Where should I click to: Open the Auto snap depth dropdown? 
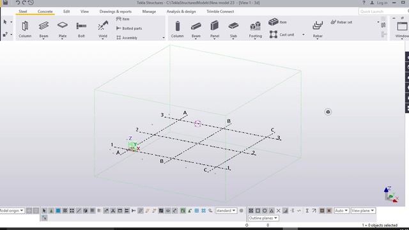341,210
